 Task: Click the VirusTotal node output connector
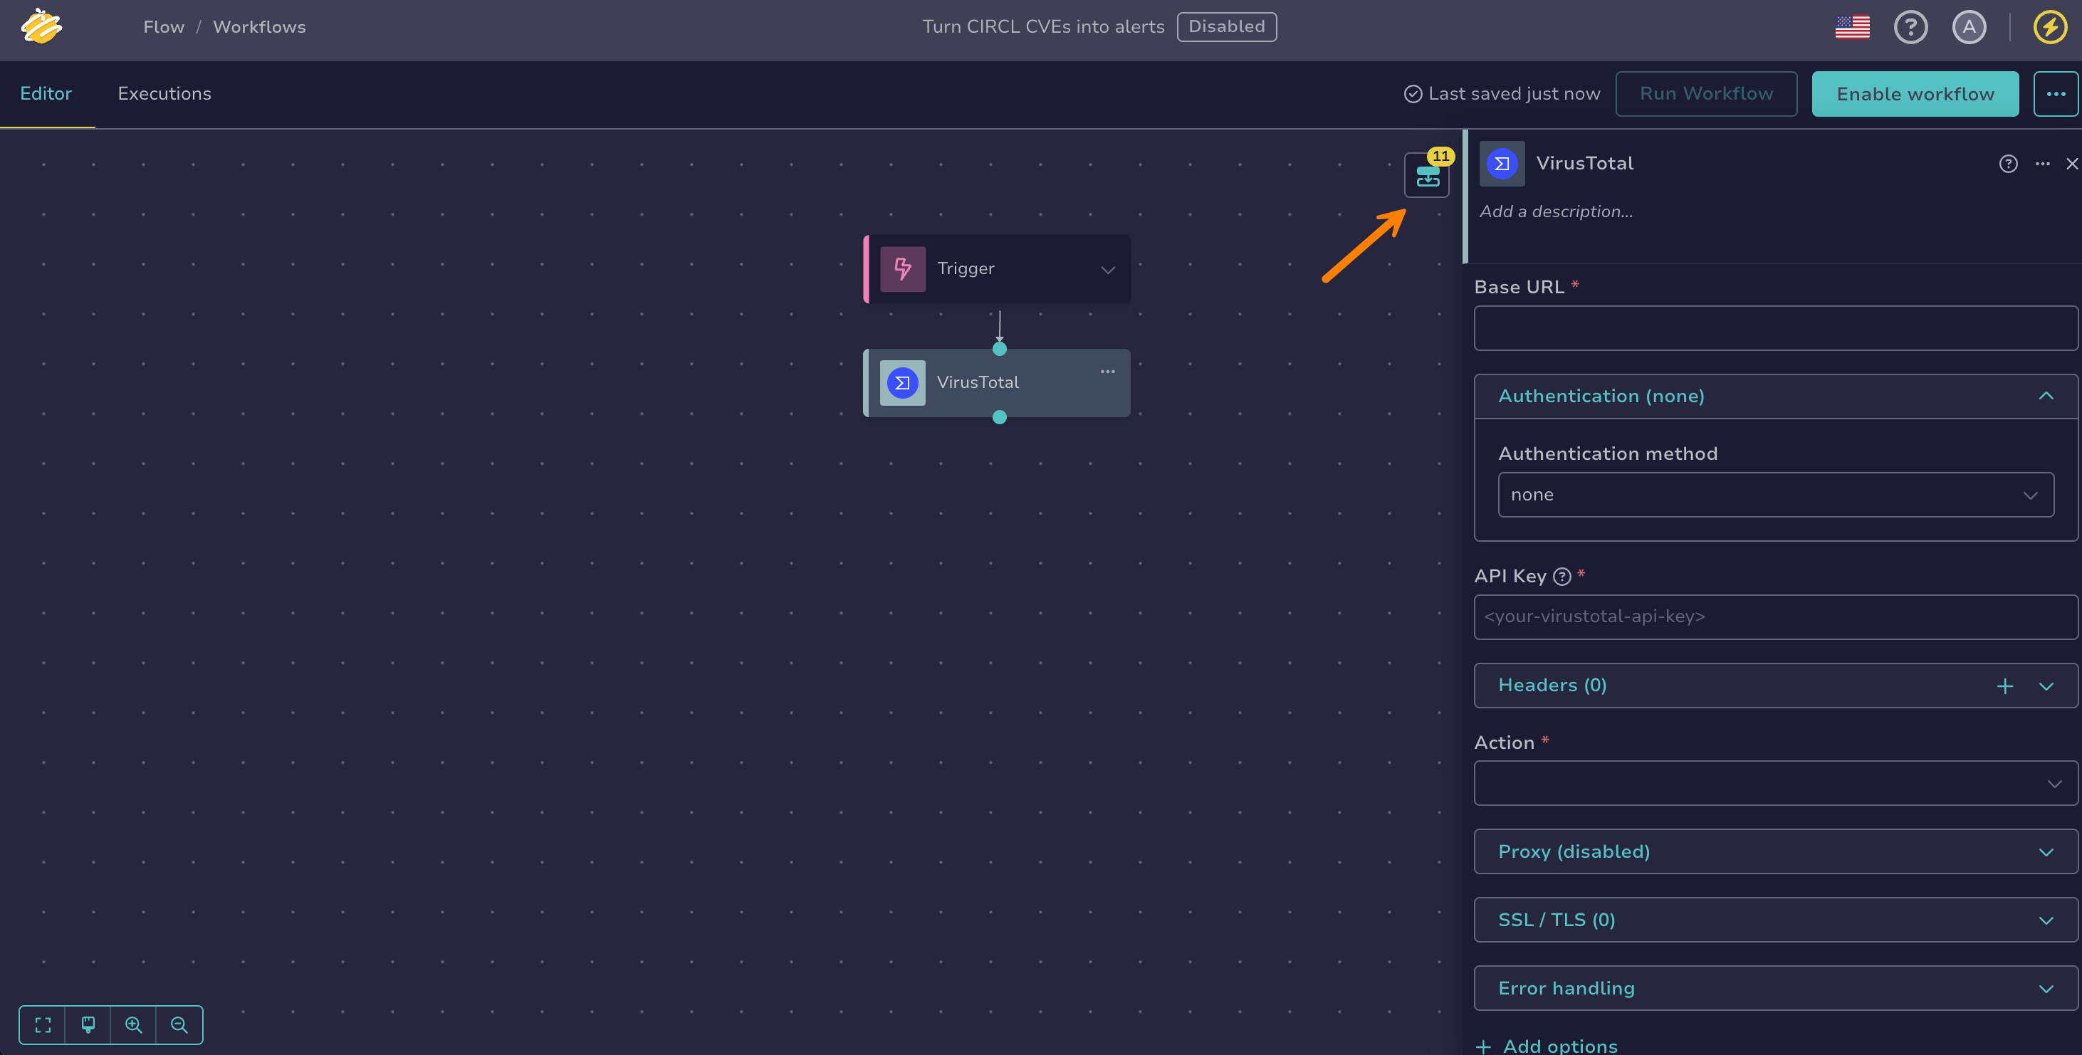tap(999, 417)
